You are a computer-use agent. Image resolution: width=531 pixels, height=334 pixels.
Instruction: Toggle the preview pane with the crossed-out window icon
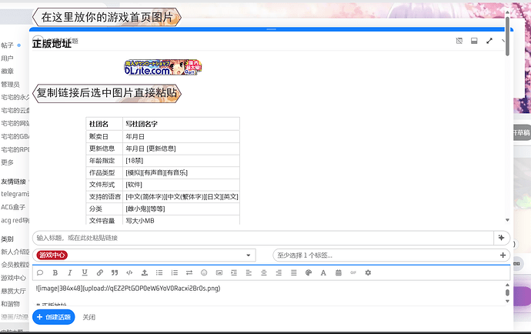click(459, 41)
